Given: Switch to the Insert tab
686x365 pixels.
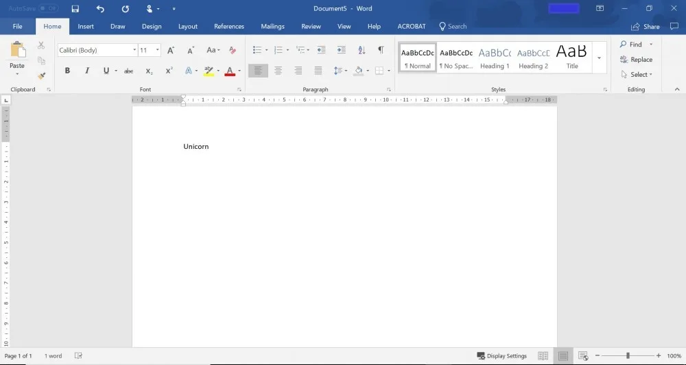Looking at the screenshot, I should pos(86,26).
